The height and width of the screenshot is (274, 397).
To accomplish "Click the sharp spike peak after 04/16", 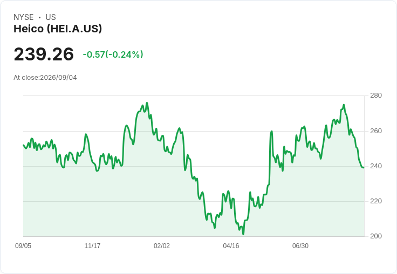I will pos(272,131).
